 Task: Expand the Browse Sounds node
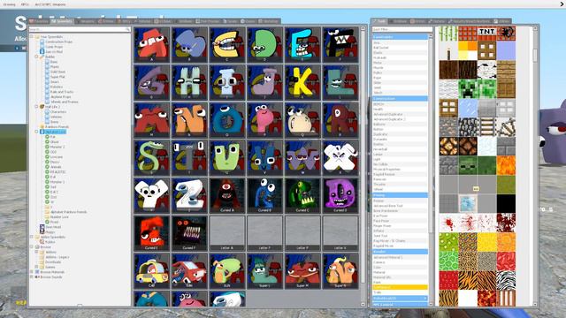point(32,277)
